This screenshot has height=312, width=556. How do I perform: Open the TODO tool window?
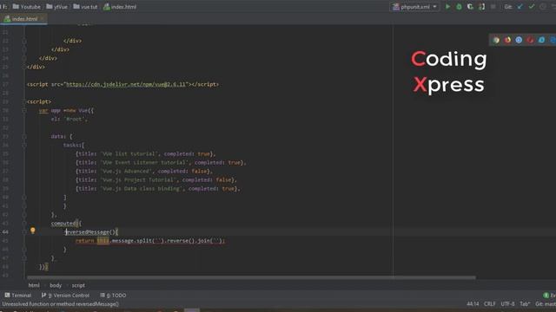[113, 295]
